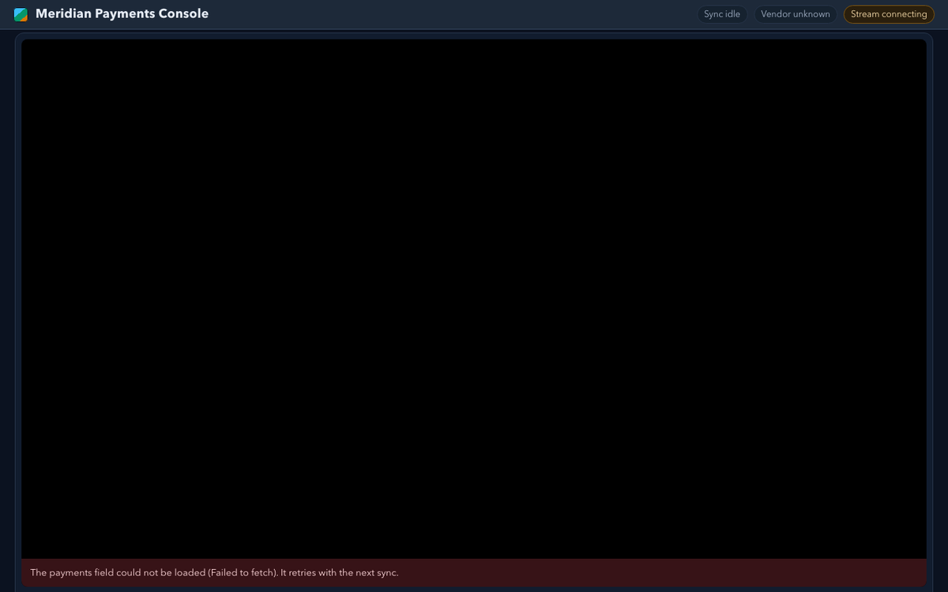The width and height of the screenshot is (948, 592).
Task: Go home via the console logo
Action: pos(21,14)
